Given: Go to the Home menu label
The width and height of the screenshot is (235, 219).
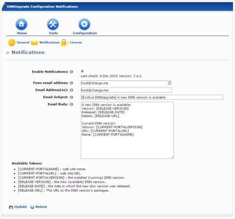Looking at the screenshot, I should pyautogui.click(x=22, y=33).
